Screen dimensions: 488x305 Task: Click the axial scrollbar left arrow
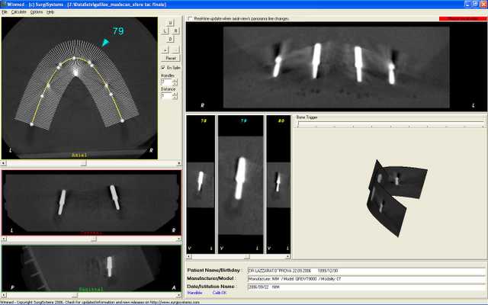[3, 163]
